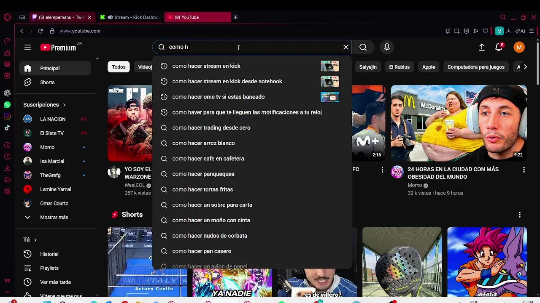The image size is (540, 303).
Task: Select the YouTube browser tab
Action: click(x=197, y=17)
